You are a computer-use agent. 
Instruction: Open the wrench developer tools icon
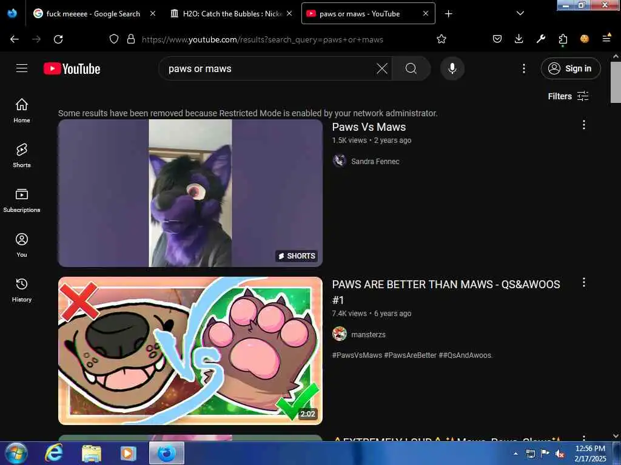click(540, 39)
